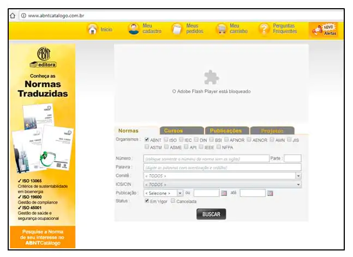Click the publication end date field

click(253, 193)
